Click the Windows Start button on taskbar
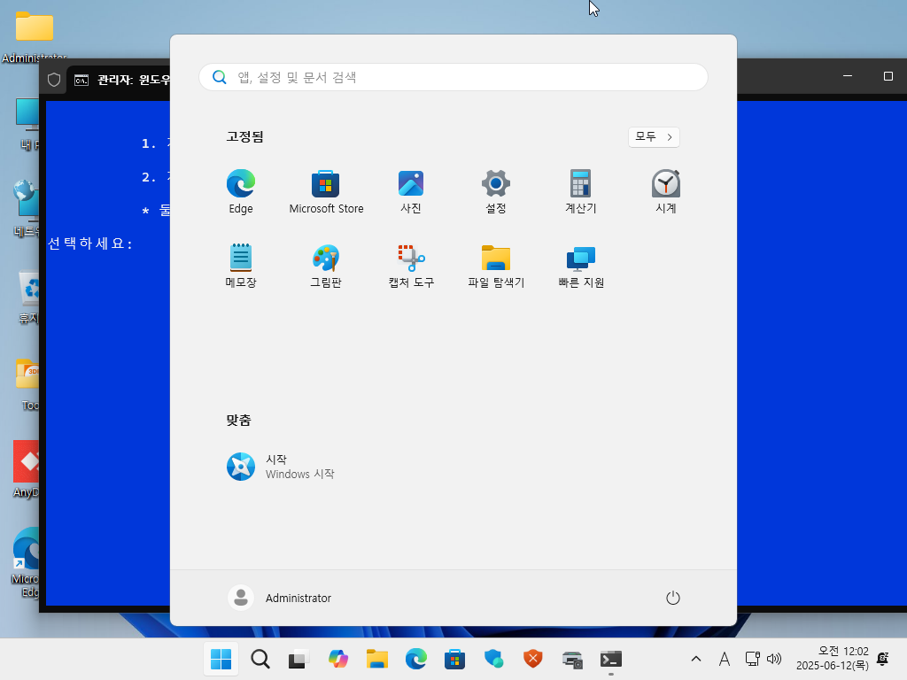The image size is (907, 680). coord(221,659)
